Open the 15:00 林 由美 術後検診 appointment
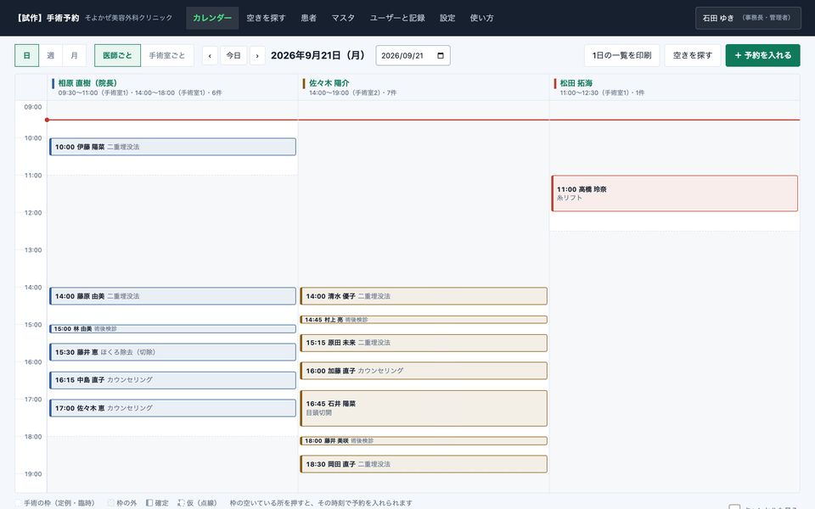815x509 pixels. tap(172, 329)
